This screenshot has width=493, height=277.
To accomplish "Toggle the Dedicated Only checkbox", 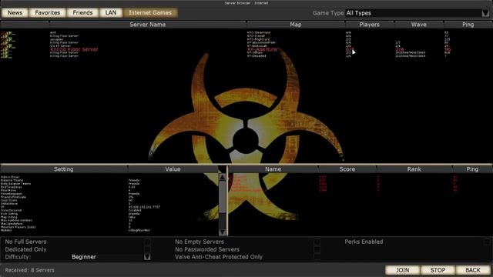I will tap(147, 249).
